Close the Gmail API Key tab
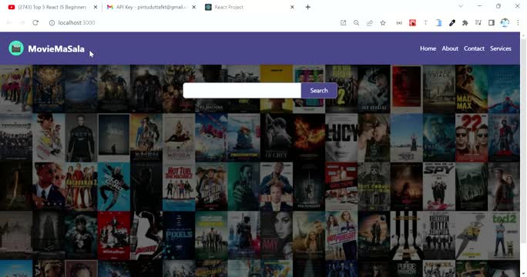The width and height of the screenshot is (527, 277). (194, 7)
